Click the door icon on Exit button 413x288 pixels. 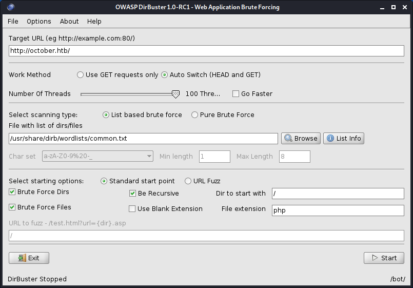tap(22, 258)
